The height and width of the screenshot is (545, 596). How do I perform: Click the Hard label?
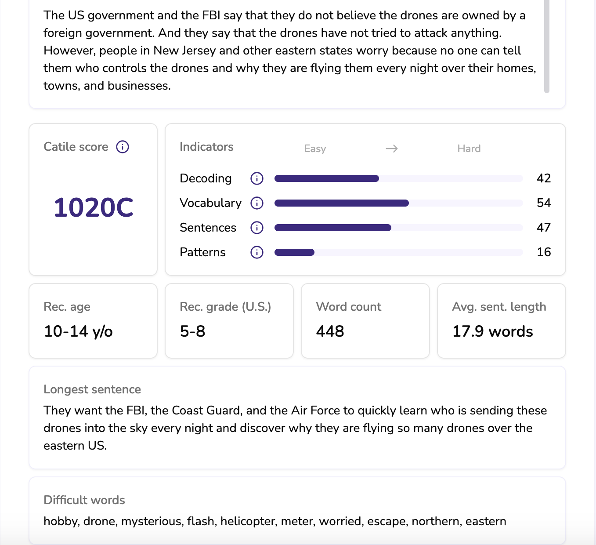(x=469, y=149)
